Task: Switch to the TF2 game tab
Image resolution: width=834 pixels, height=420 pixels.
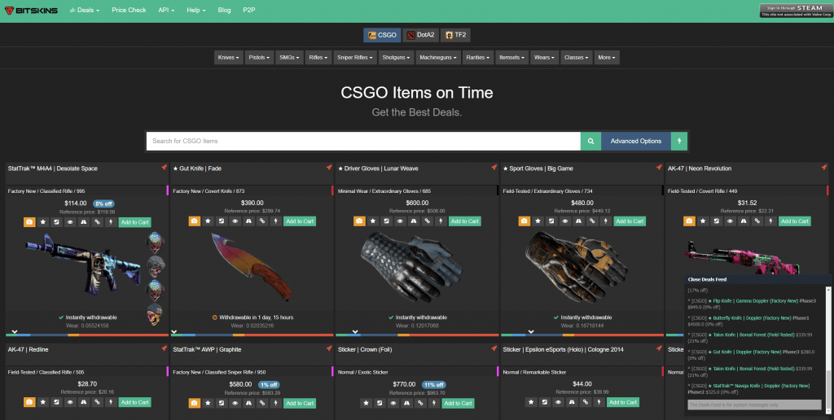Action: [x=456, y=35]
